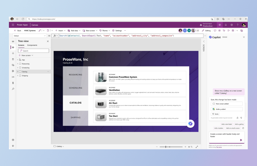
Task: Click the Preview app play icon
Action: [x=229, y=31]
